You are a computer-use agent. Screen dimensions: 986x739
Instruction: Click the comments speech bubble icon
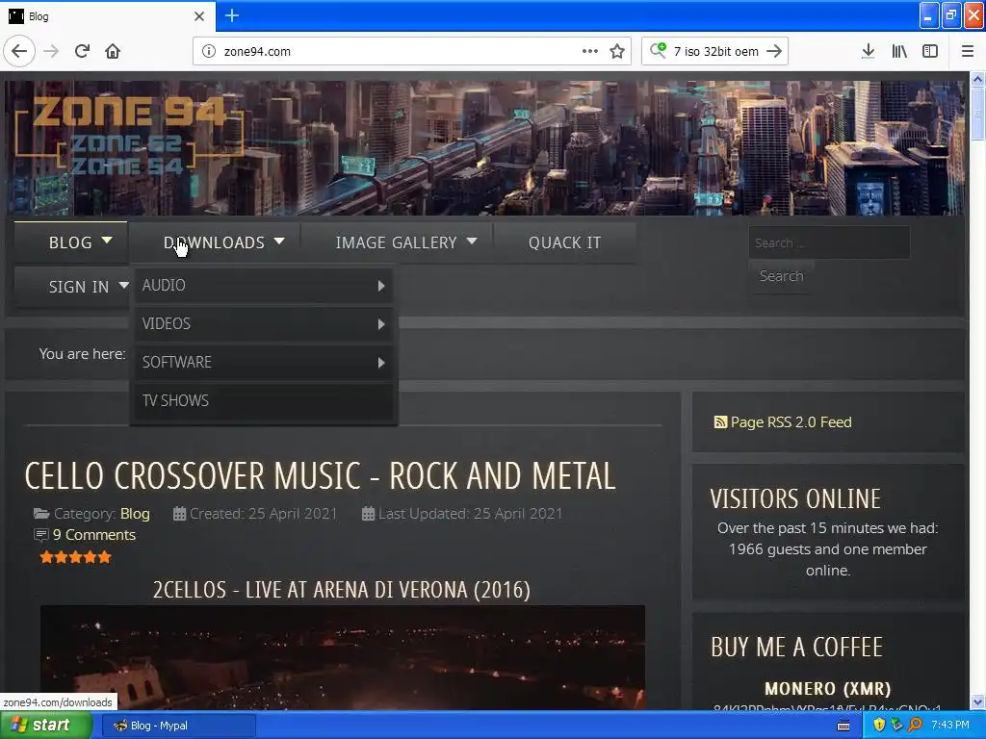pyautogui.click(x=40, y=535)
